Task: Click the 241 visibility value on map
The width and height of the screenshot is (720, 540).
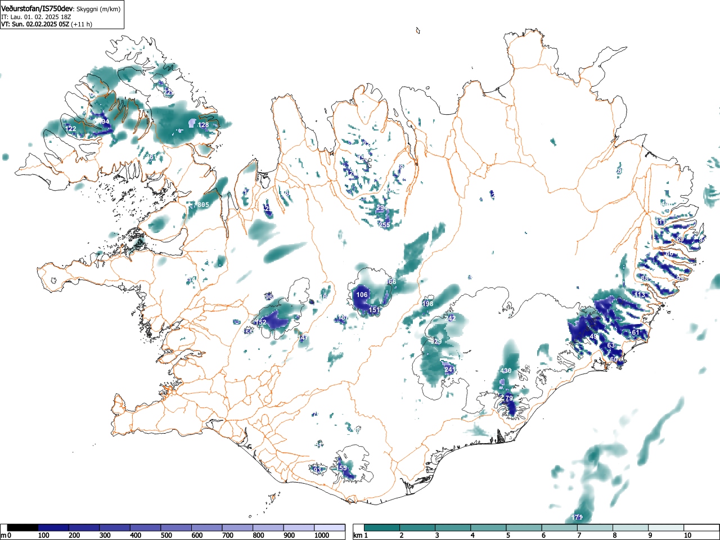Action: (449, 370)
